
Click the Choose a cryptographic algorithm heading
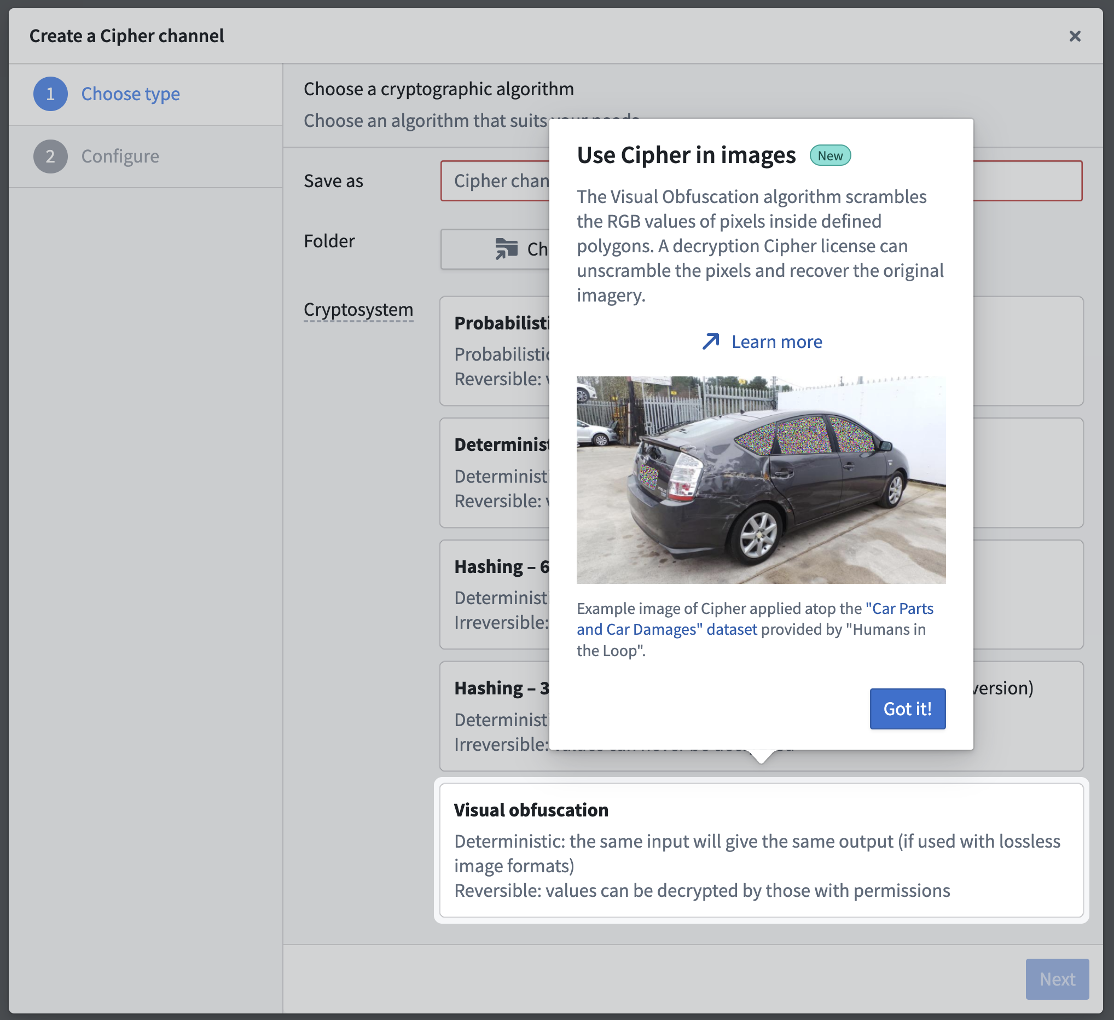pyautogui.click(x=439, y=89)
